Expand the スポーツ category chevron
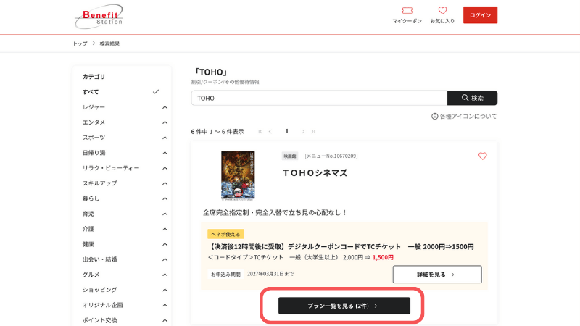 tap(165, 138)
